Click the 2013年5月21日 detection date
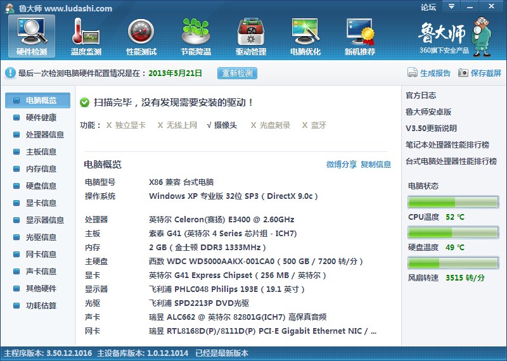 pyautogui.click(x=175, y=73)
